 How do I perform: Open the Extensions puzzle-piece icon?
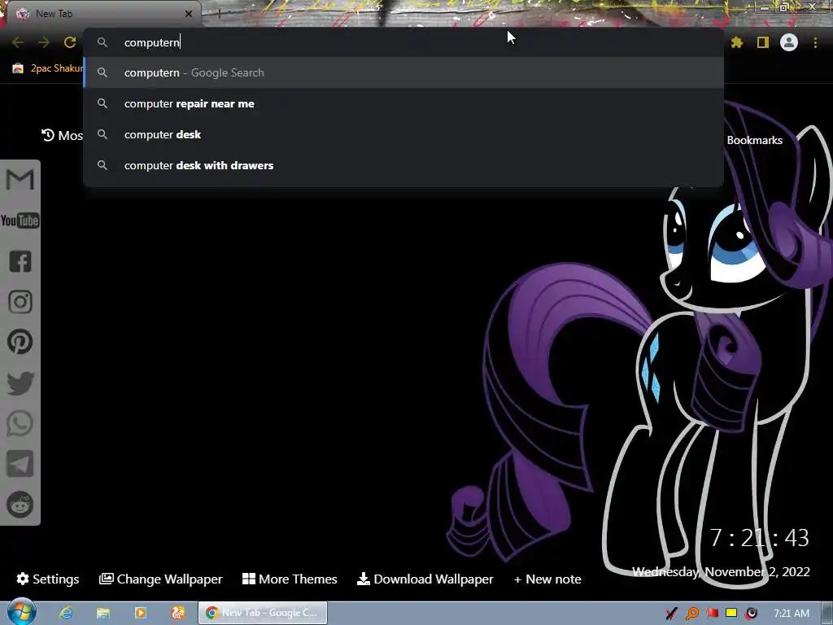[737, 42]
